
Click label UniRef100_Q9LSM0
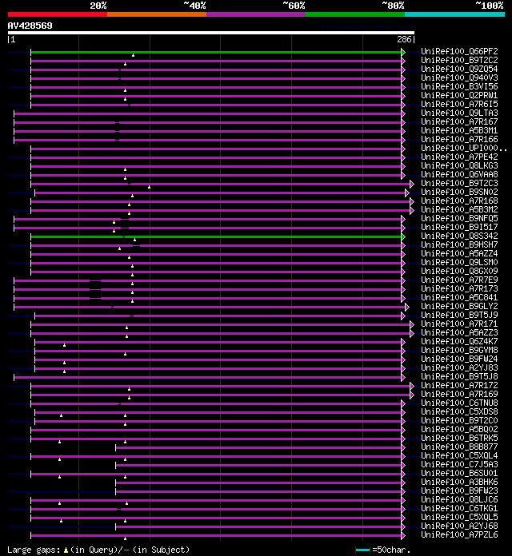pyautogui.click(x=459, y=262)
